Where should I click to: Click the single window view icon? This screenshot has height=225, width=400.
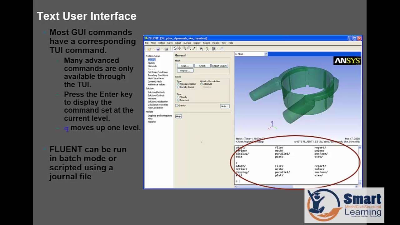[222, 49]
